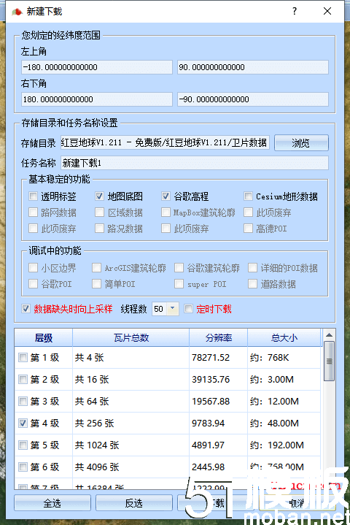The height and width of the screenshot is (525, 350).
Task: Close the 新建下载 dialog
Action: pos(327,11)
